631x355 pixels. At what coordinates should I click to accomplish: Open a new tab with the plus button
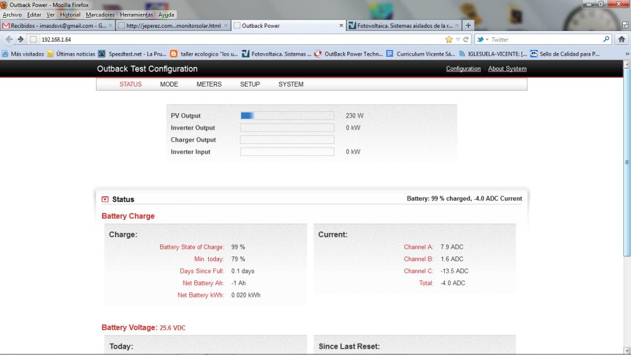[x=468, y=25]
